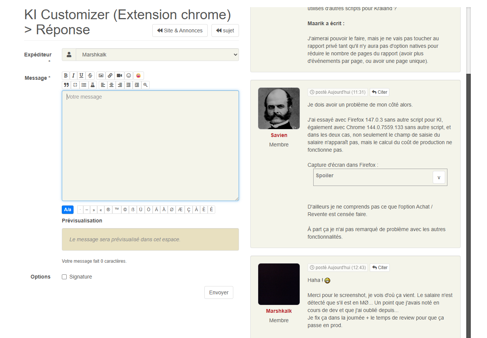Click the strikethrough formatting icon

tap(90, 76)
